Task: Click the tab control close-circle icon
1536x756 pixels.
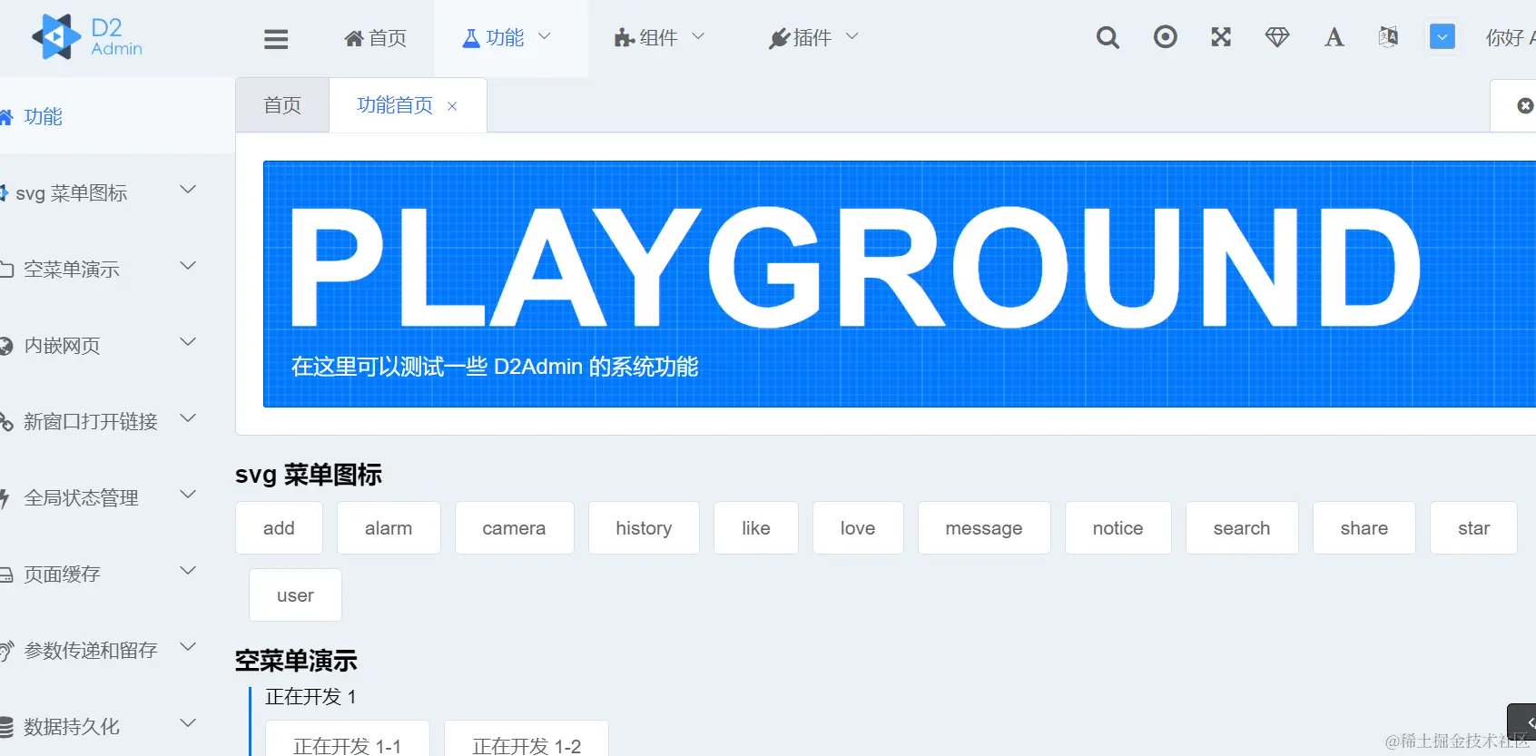Action: point(1525,106)
